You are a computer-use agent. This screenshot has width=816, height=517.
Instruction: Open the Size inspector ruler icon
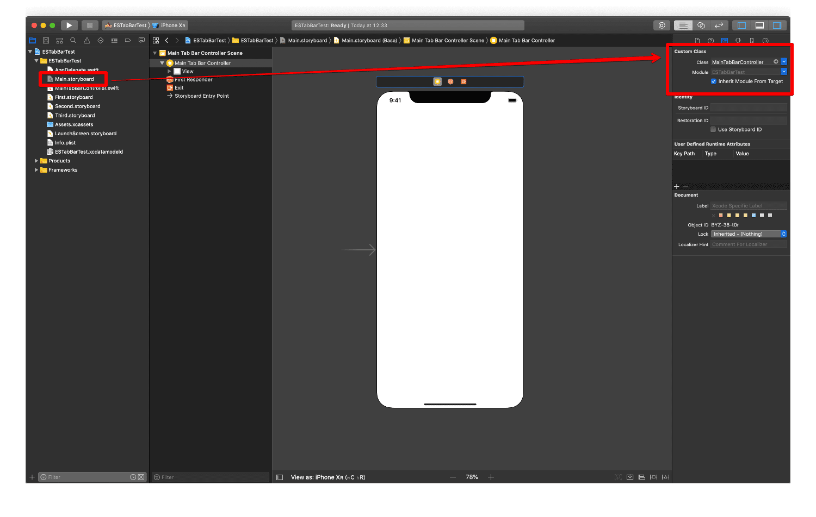tap(752, 41)
